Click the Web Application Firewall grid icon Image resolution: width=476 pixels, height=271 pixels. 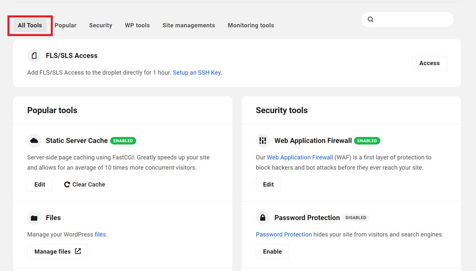click(263, 141)
